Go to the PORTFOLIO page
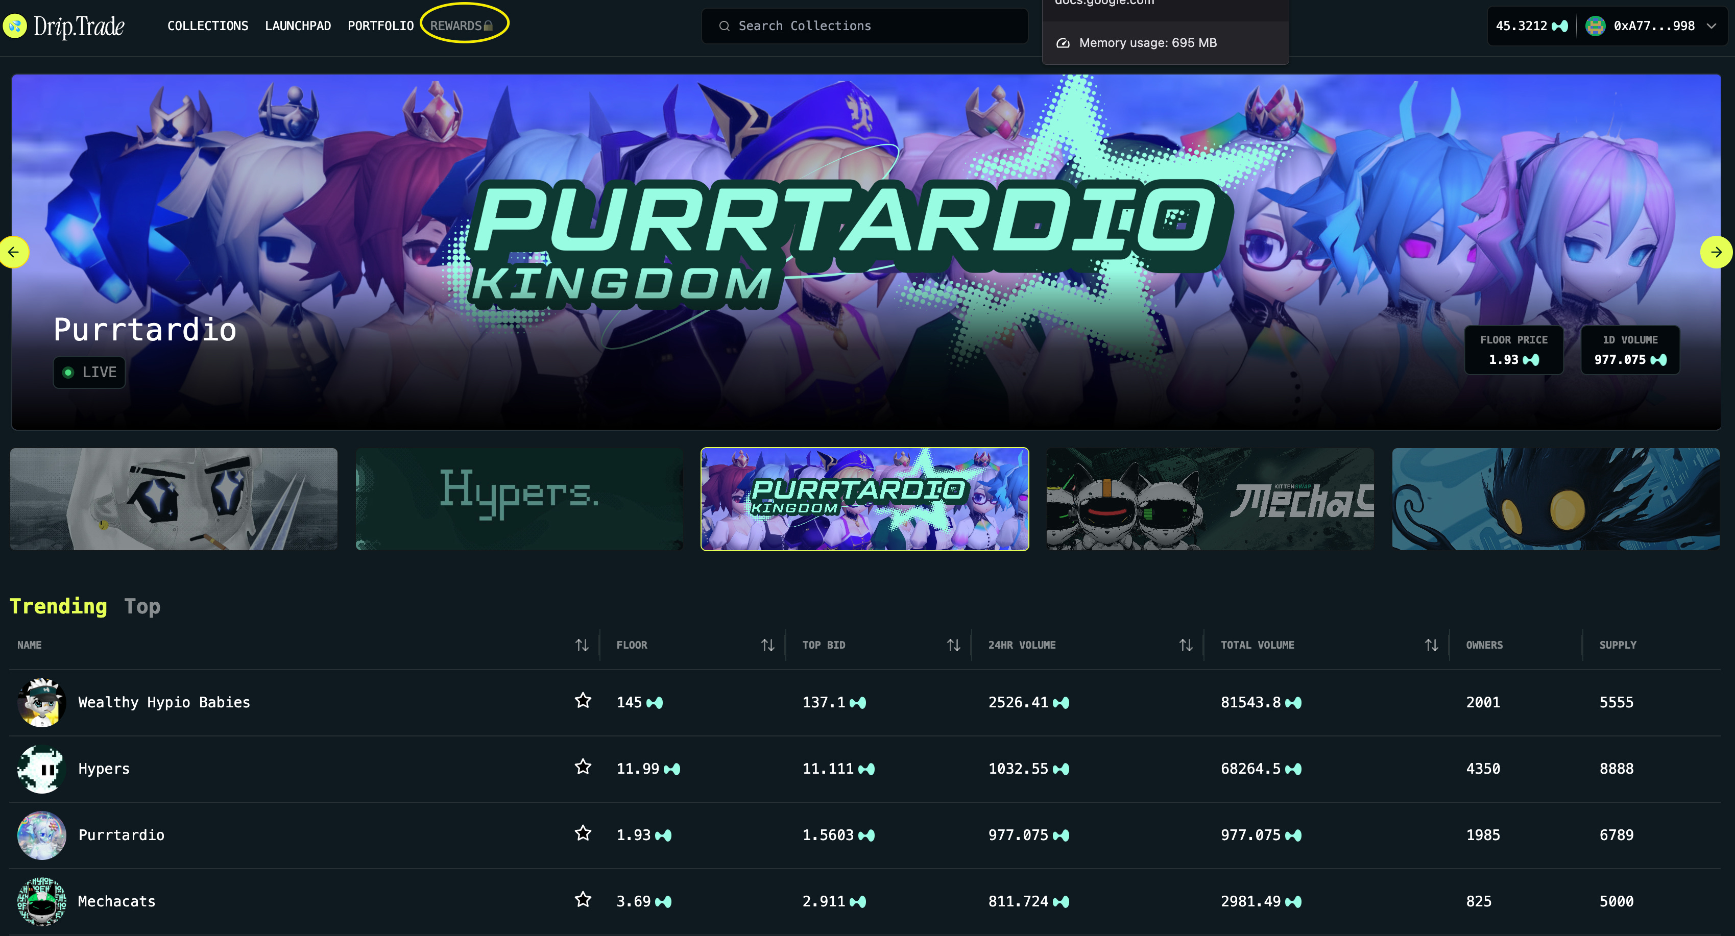The height and width of the screenshot is (936, 1735). pyautogui.click(x=380, y=26)
